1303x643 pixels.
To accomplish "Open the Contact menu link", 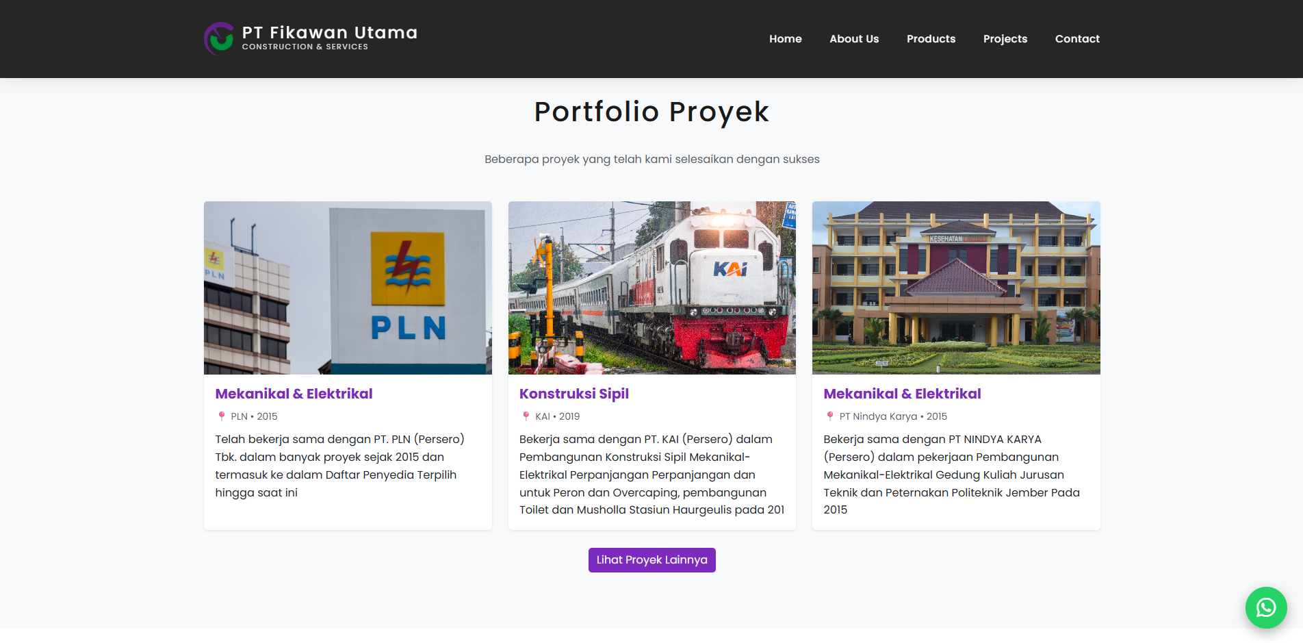I will 1077,39.
